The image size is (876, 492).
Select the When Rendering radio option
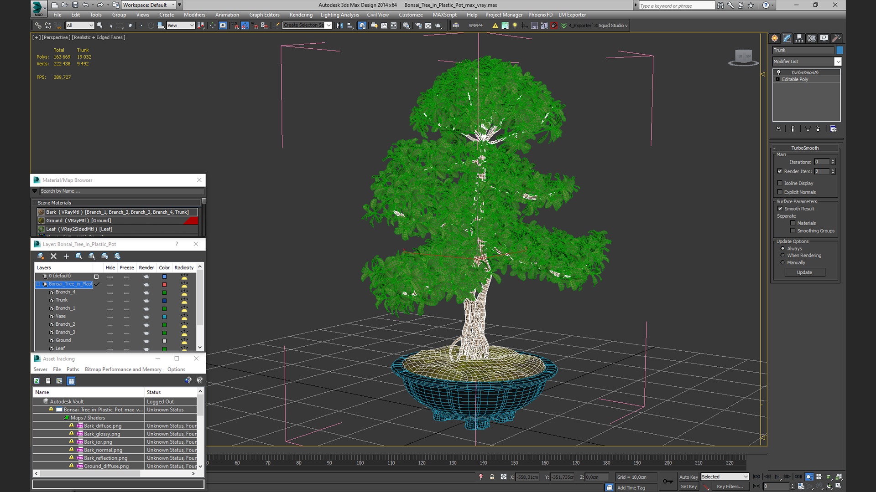pos(783,256)
